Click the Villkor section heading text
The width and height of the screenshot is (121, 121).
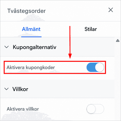click(20, 89)
